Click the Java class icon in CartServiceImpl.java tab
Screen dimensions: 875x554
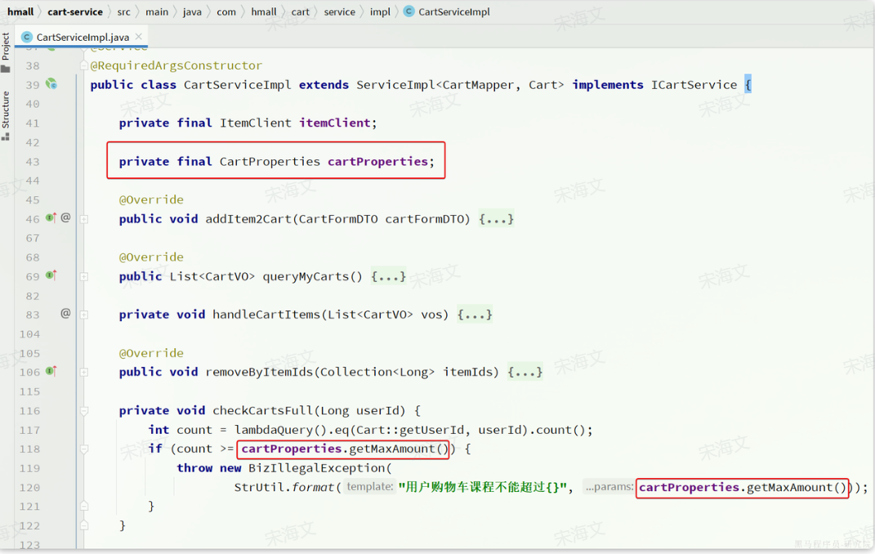tap(26, 38)
